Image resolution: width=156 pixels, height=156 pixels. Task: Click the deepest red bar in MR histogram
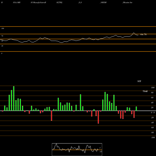tap(98, 117)
